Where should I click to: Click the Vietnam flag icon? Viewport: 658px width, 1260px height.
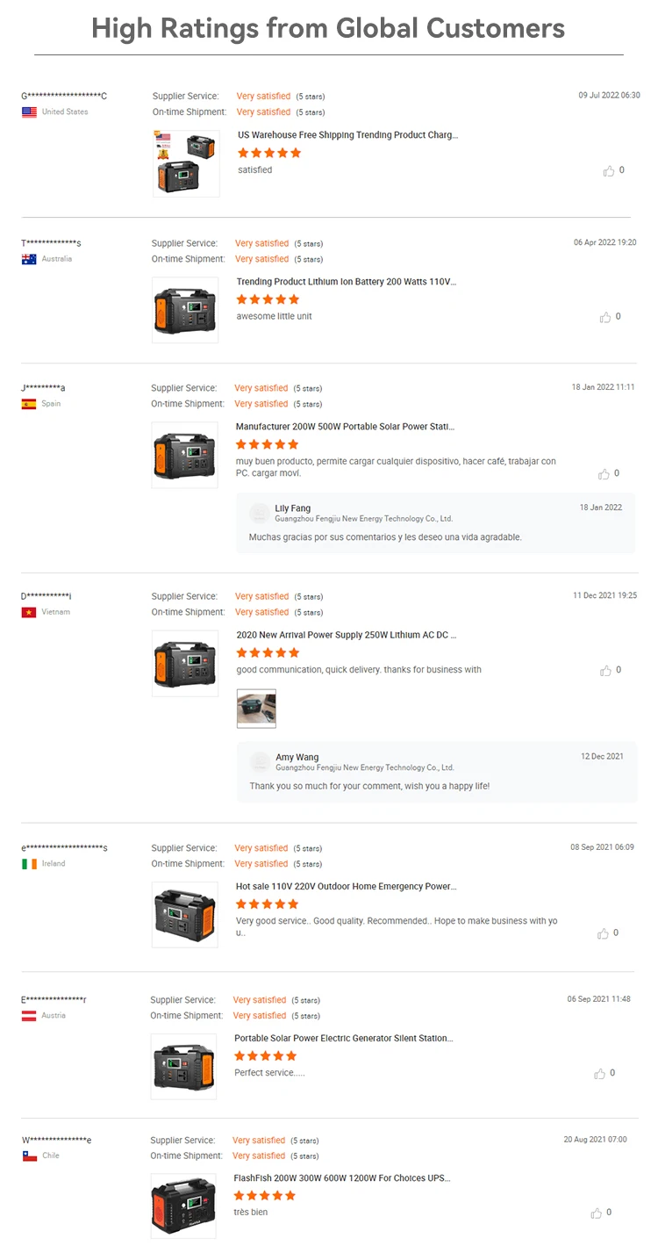29,612
